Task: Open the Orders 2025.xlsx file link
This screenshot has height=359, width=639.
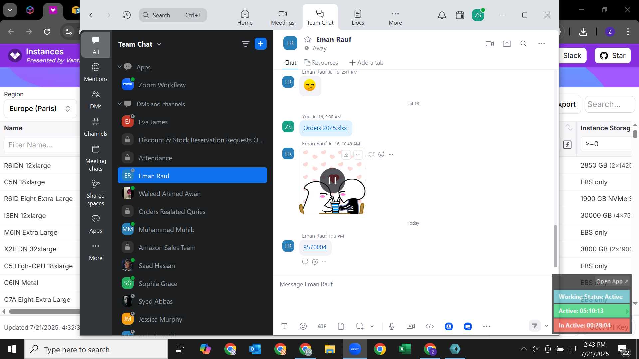Action: tap(325, 128)
